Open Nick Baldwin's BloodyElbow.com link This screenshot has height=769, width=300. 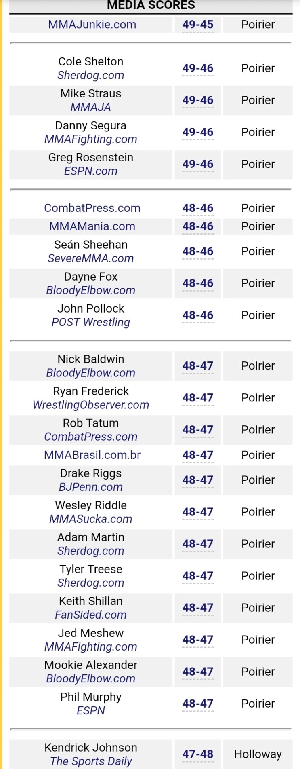pyautogui.click(x=91, y=373)
